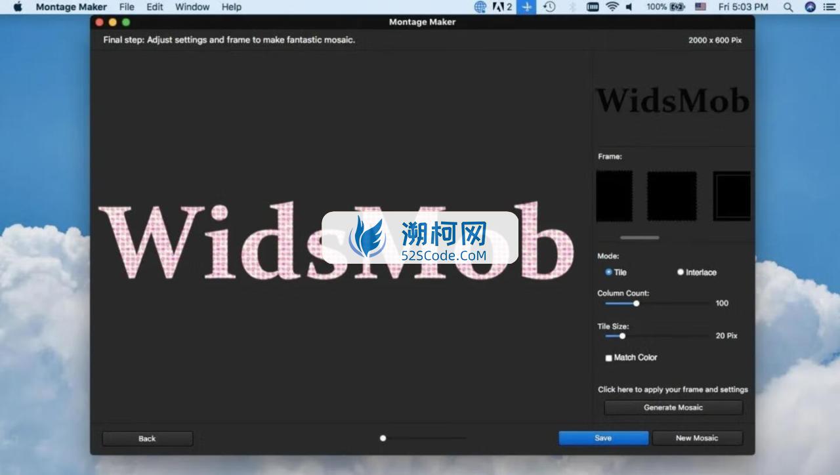Select the first black frame thumbnail
The image size is (840, 475).
614,196
